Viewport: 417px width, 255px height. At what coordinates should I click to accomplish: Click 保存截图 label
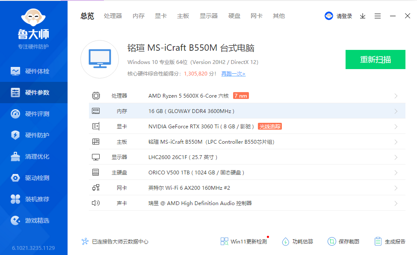(x=349, y=241)
